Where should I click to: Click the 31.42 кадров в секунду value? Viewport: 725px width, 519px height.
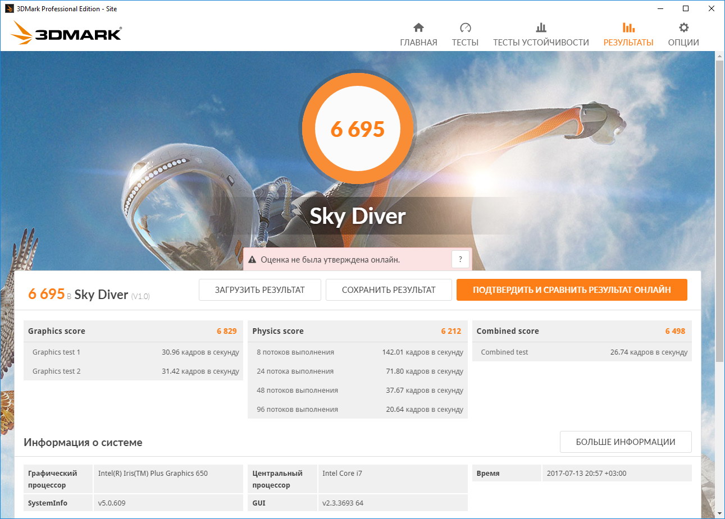coord(200,371)
